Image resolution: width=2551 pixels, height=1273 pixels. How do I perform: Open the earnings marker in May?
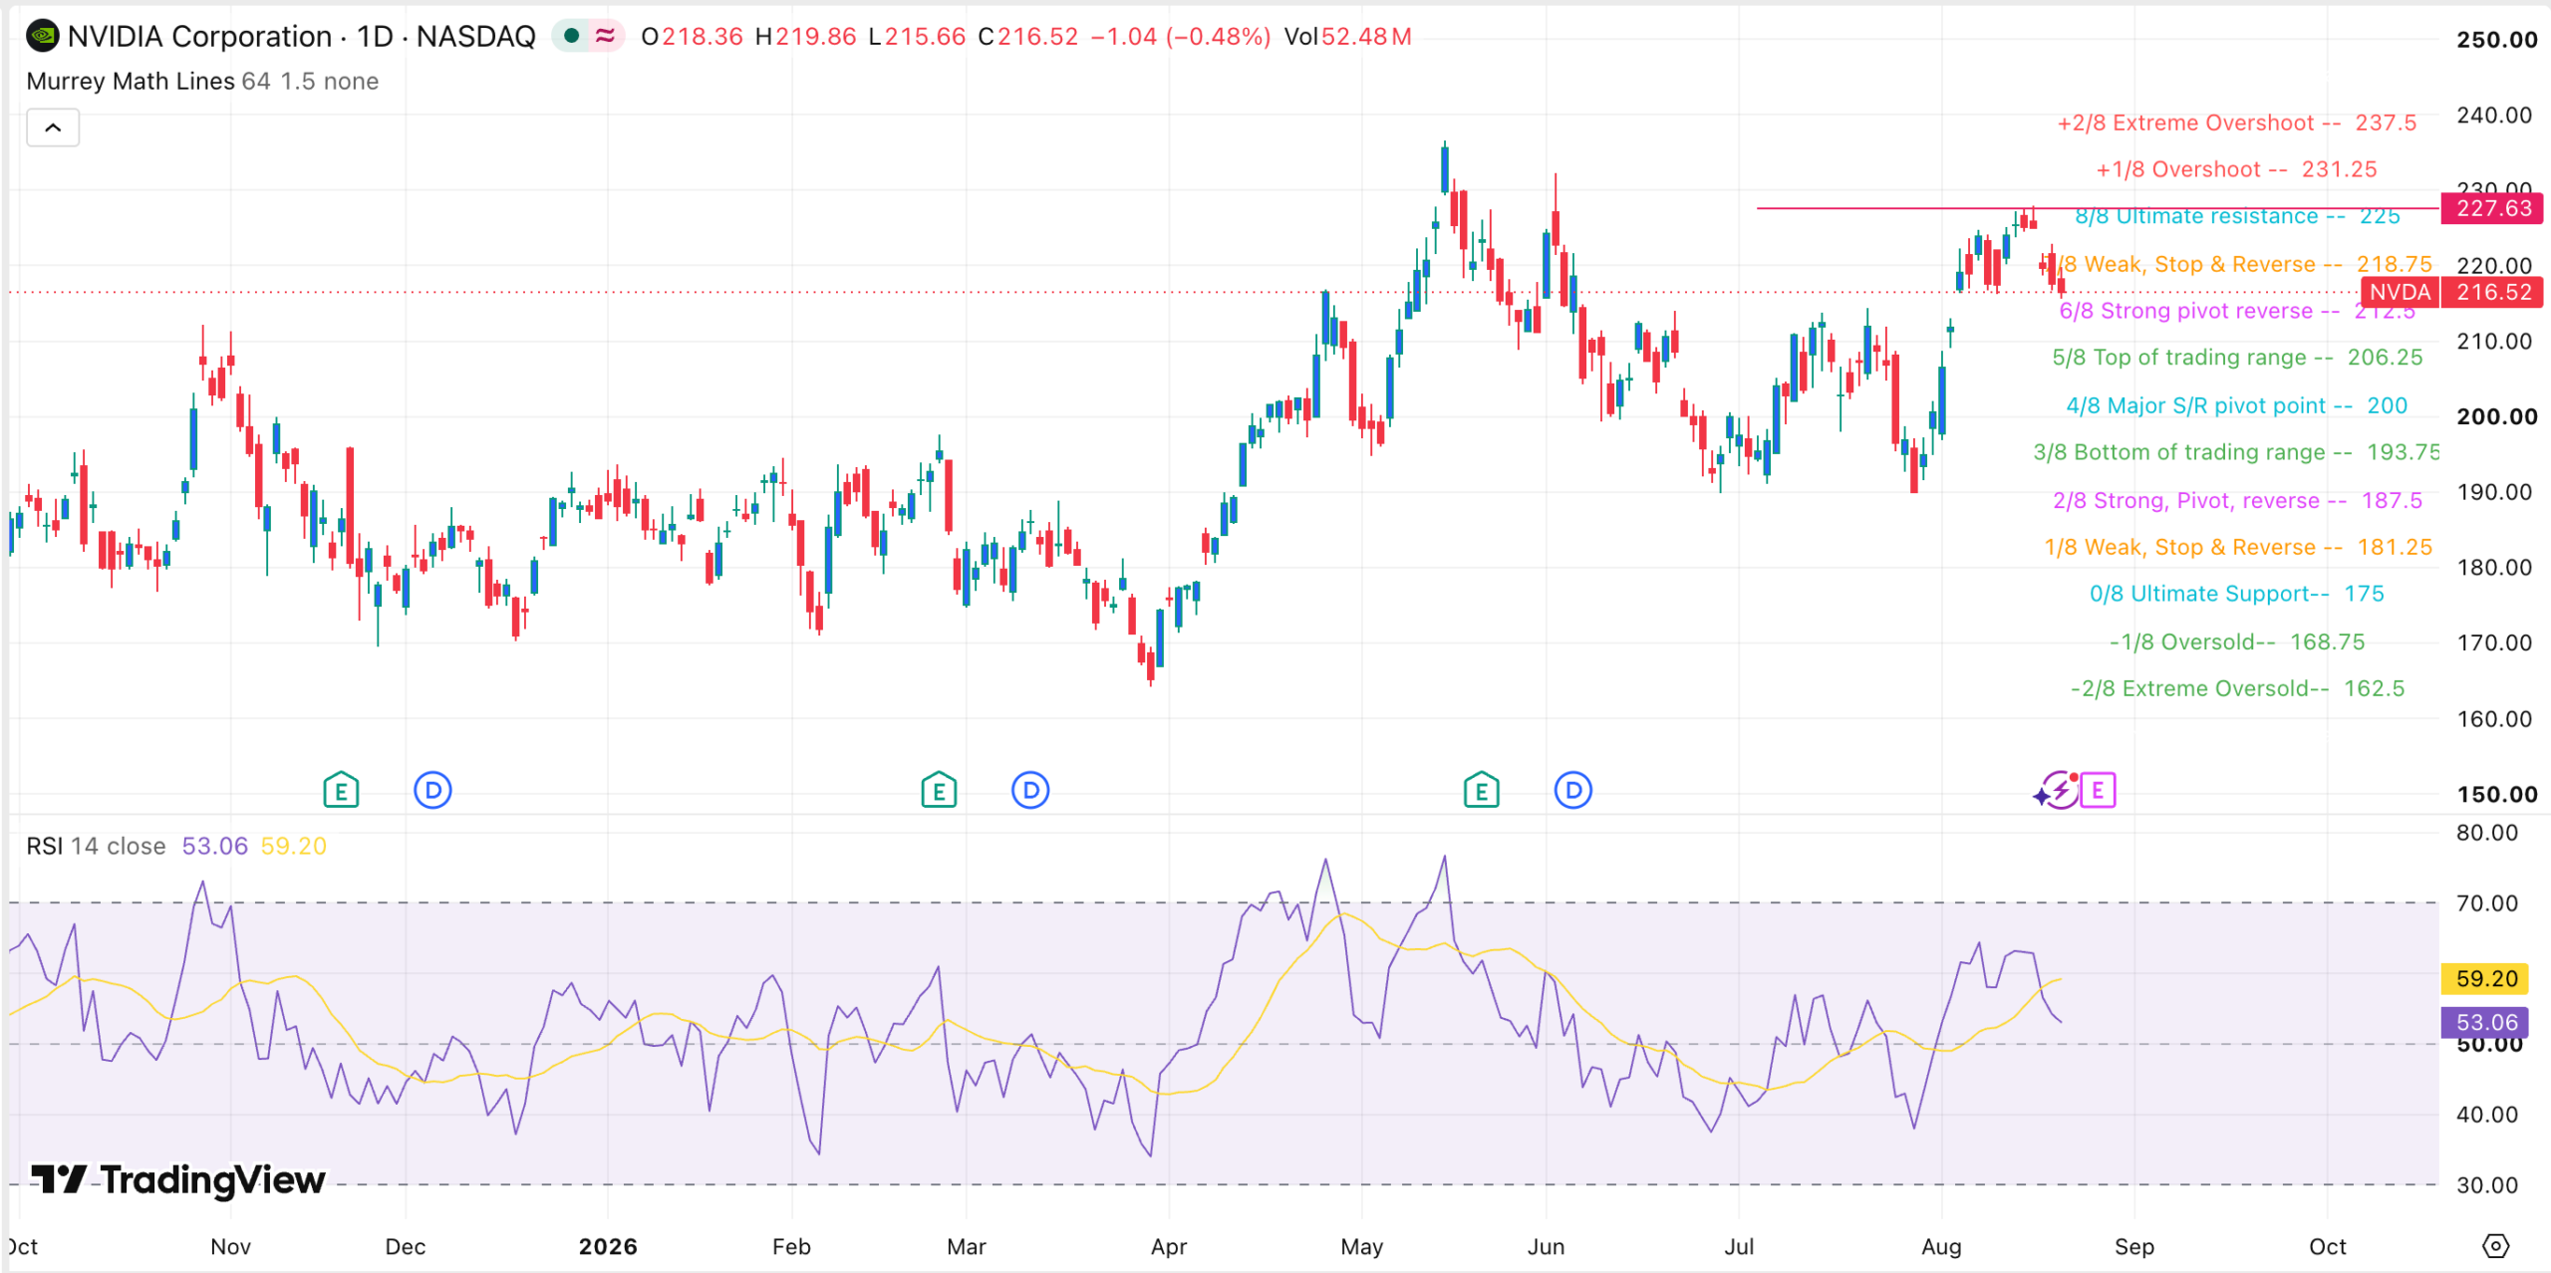[x=1482, y=790]
